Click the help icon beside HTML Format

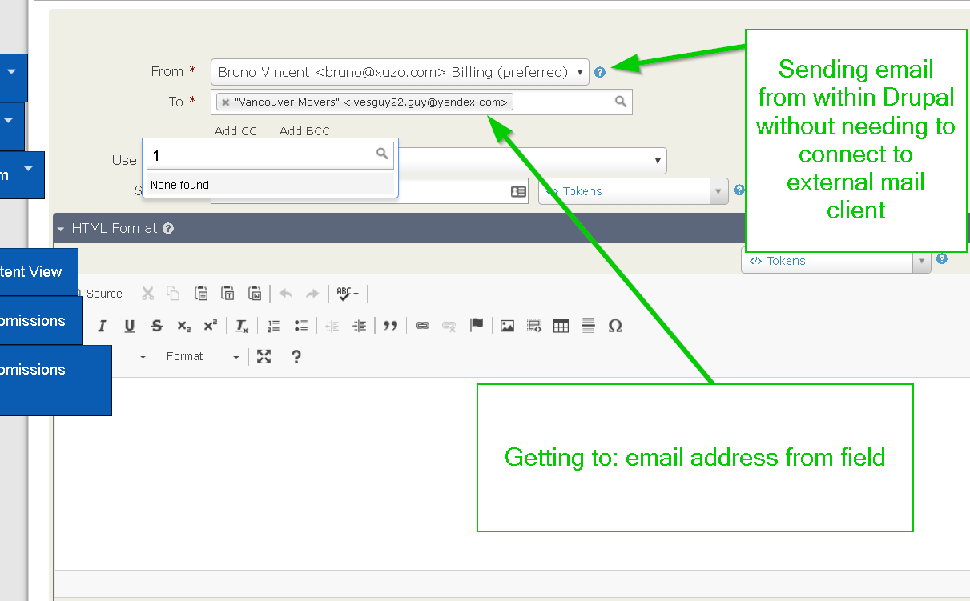click(168, 228)
